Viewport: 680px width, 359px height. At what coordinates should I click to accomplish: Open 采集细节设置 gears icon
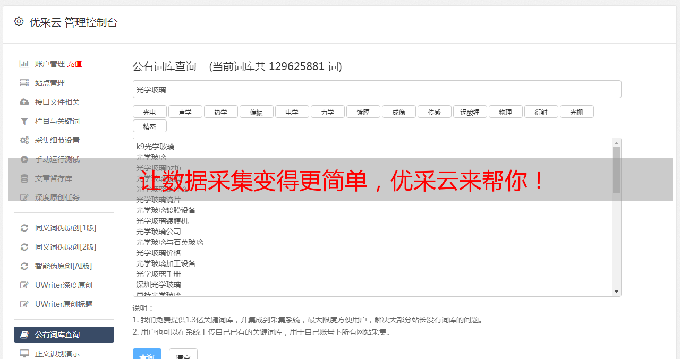[x=24, y=140]
